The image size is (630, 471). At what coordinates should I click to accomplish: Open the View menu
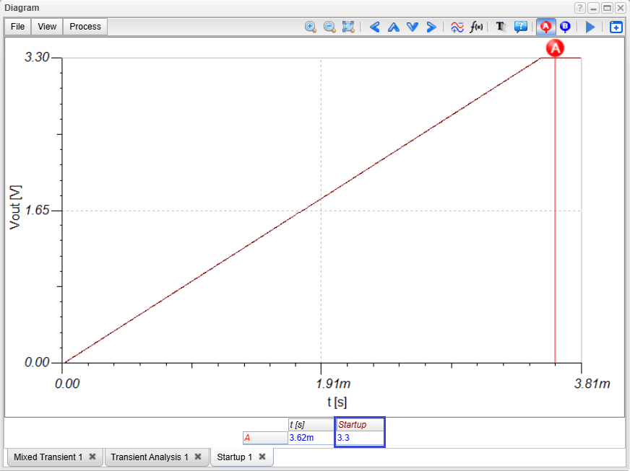pyautogui.click(x=47, y=27)
